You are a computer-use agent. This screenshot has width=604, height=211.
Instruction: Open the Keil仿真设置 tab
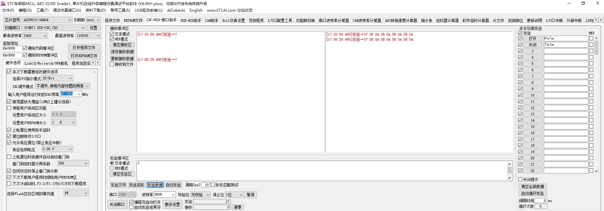[x=233, y=20]
